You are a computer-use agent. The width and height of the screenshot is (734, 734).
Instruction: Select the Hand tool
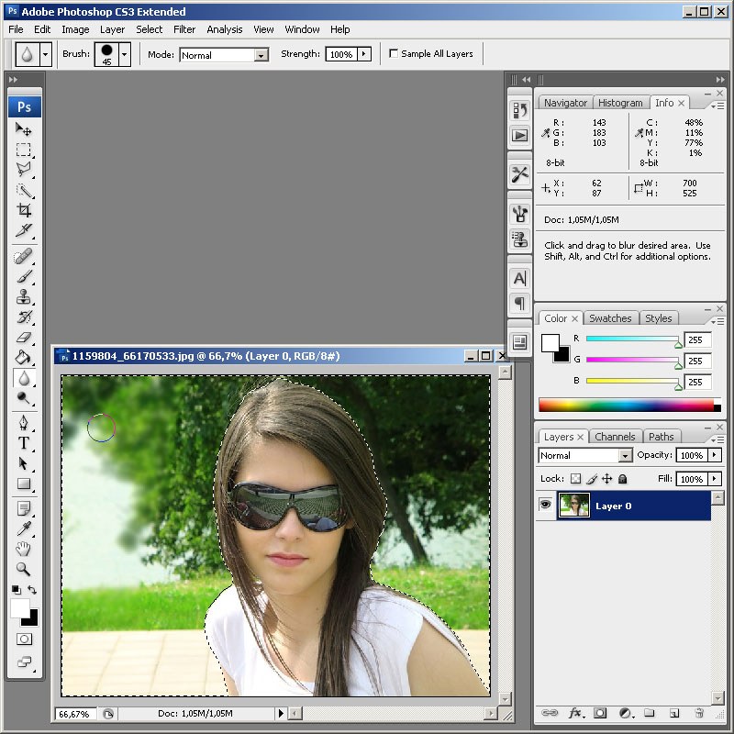(24, 549)
